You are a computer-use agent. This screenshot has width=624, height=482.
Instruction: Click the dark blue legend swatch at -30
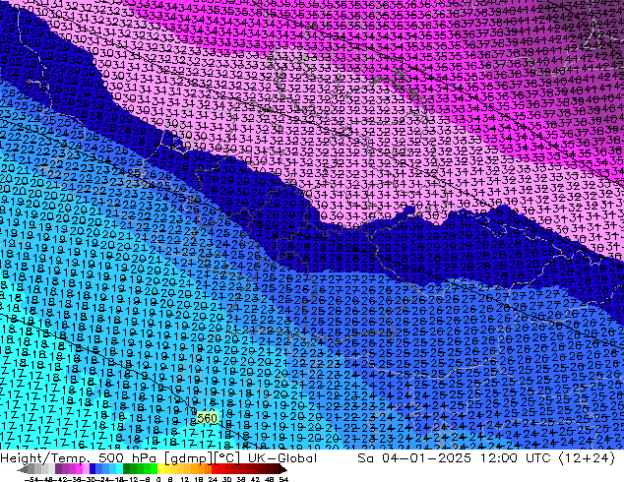[x=93, y=468]
